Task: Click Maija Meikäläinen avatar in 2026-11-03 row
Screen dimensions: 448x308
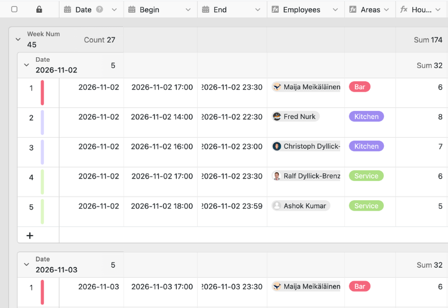Action: coord(276,286)
